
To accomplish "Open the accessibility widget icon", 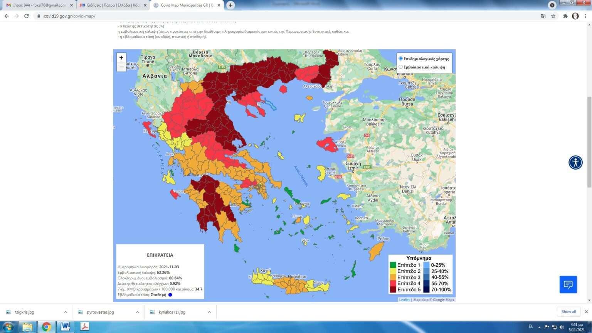I will pyautogui.click(x=575, y=162).
